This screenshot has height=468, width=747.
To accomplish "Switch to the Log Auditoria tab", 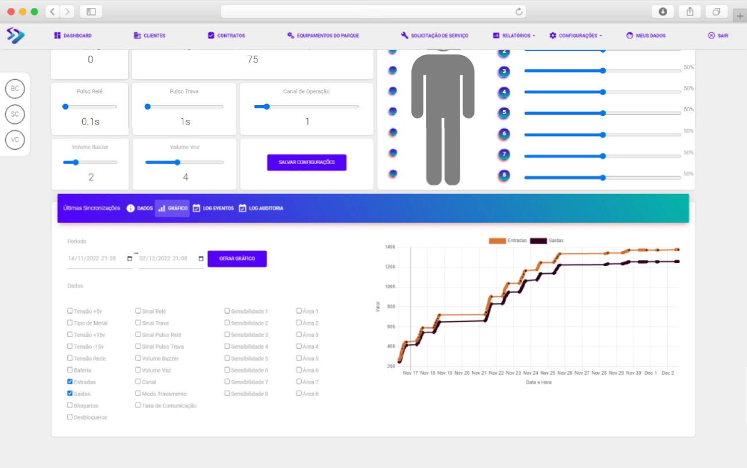I will 261,208.
